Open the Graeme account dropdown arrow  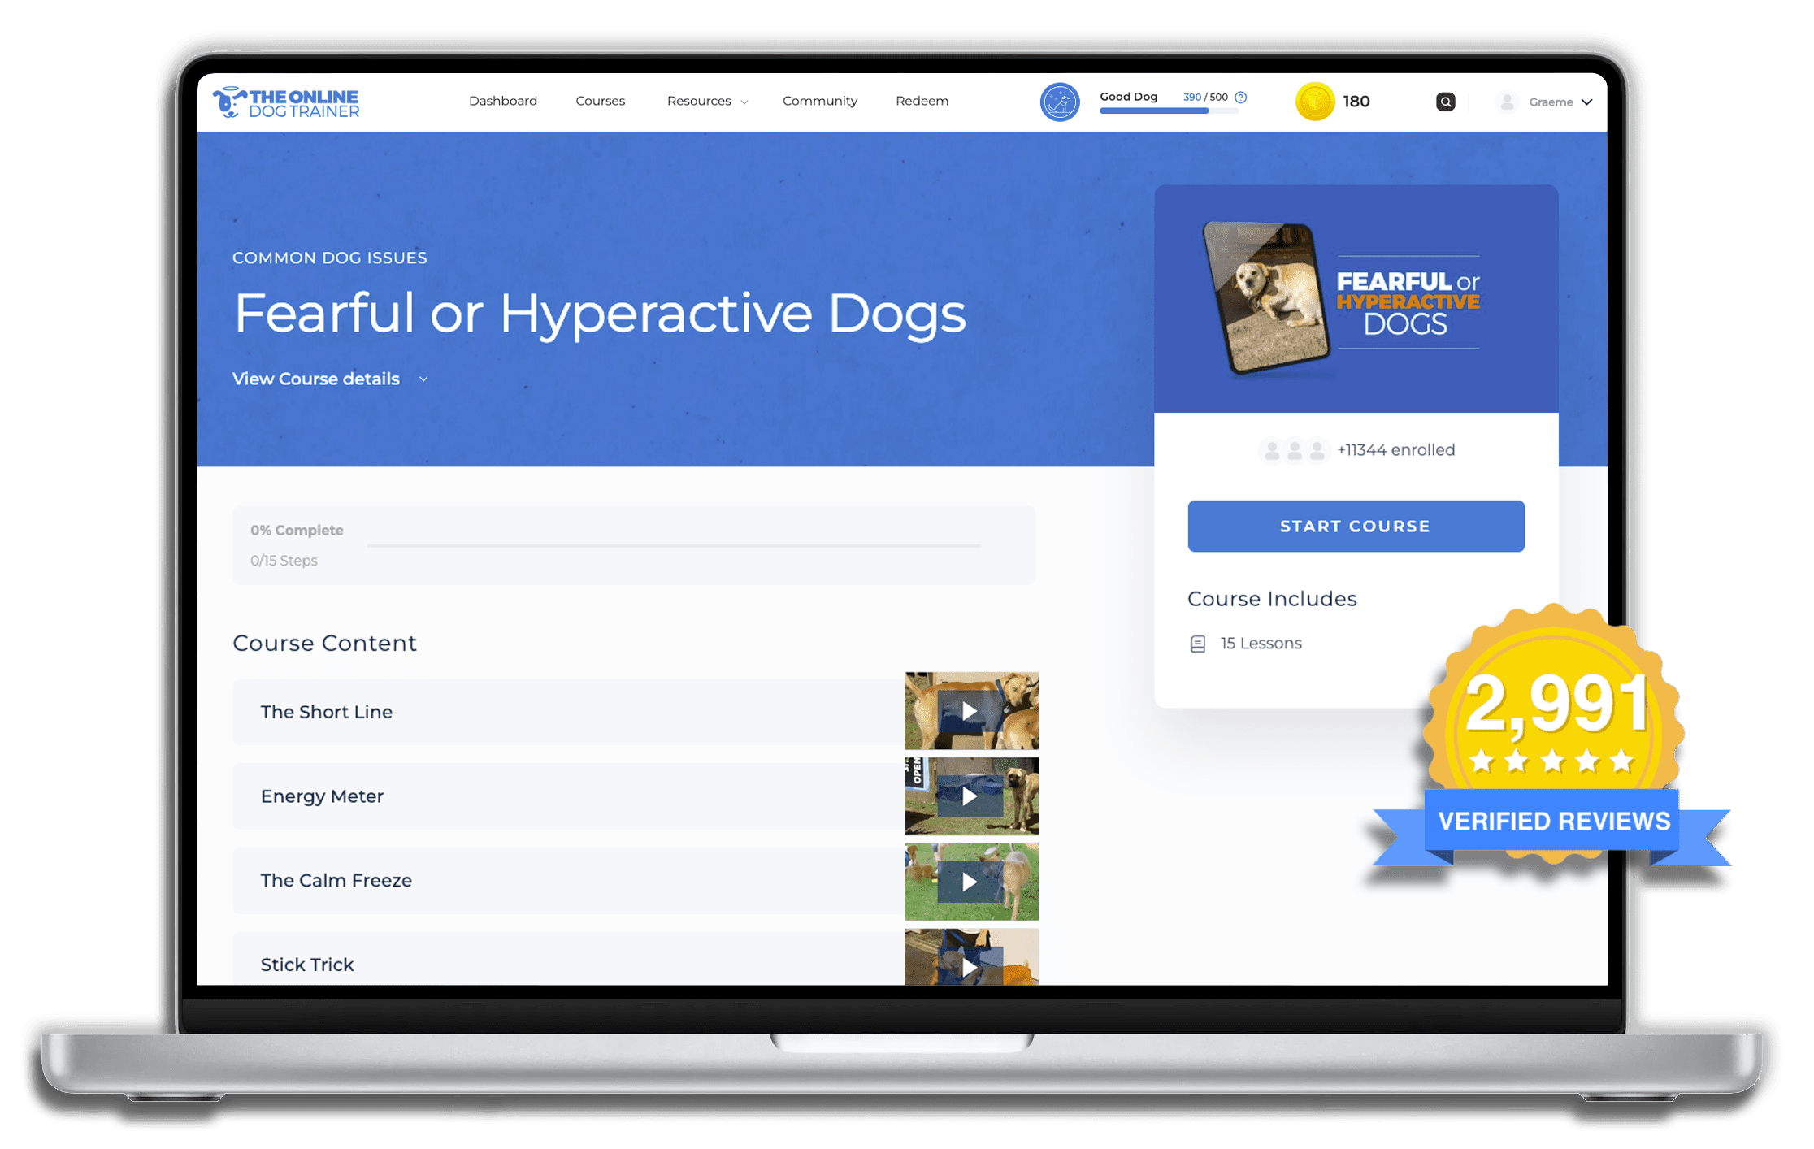[x=1586, y=102]
